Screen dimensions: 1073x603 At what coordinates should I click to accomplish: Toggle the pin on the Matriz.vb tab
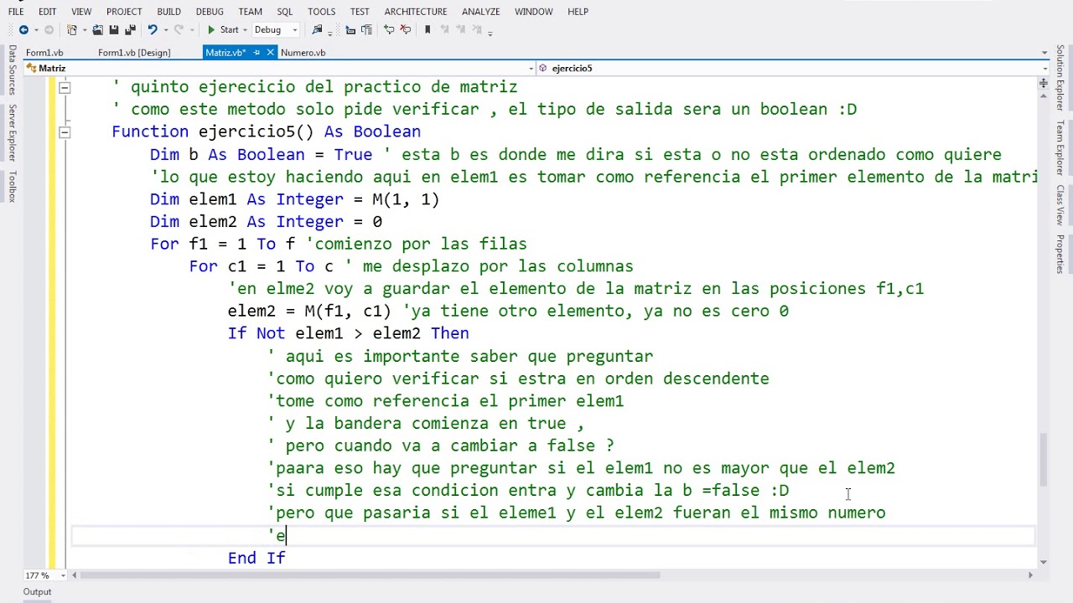pyautogui.click(x=257, y=52)
